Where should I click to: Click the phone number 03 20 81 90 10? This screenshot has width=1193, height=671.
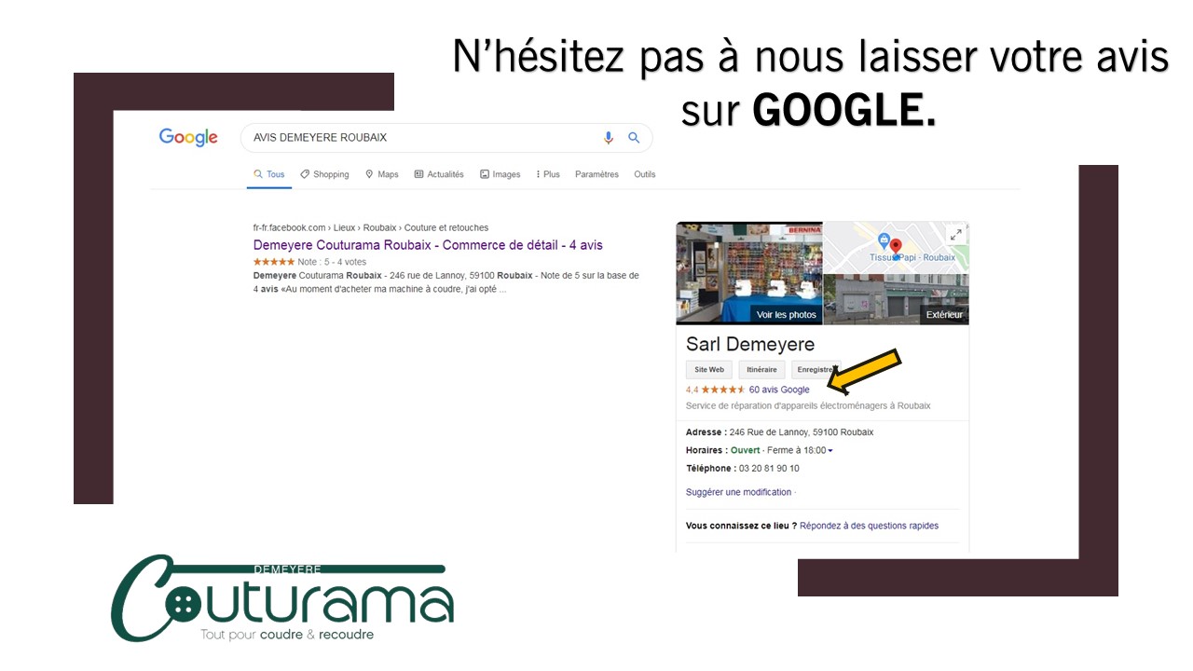[x=769, y=469]
